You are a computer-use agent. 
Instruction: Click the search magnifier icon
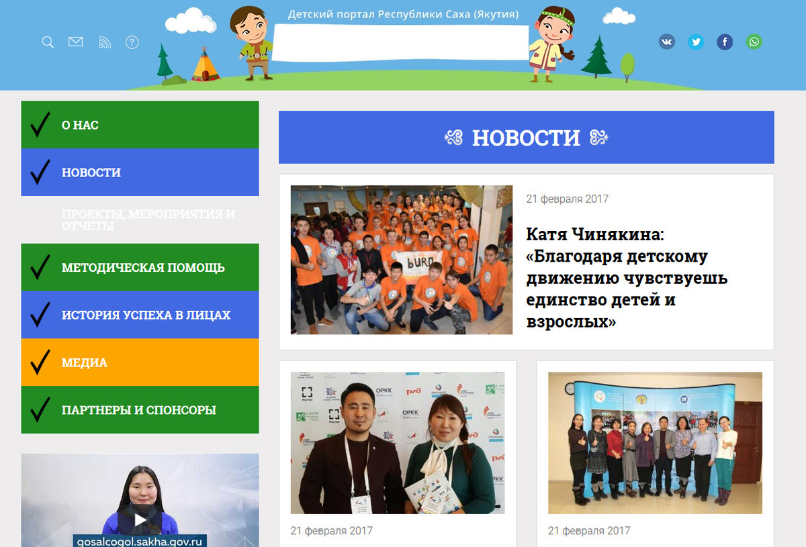(48, 42)
